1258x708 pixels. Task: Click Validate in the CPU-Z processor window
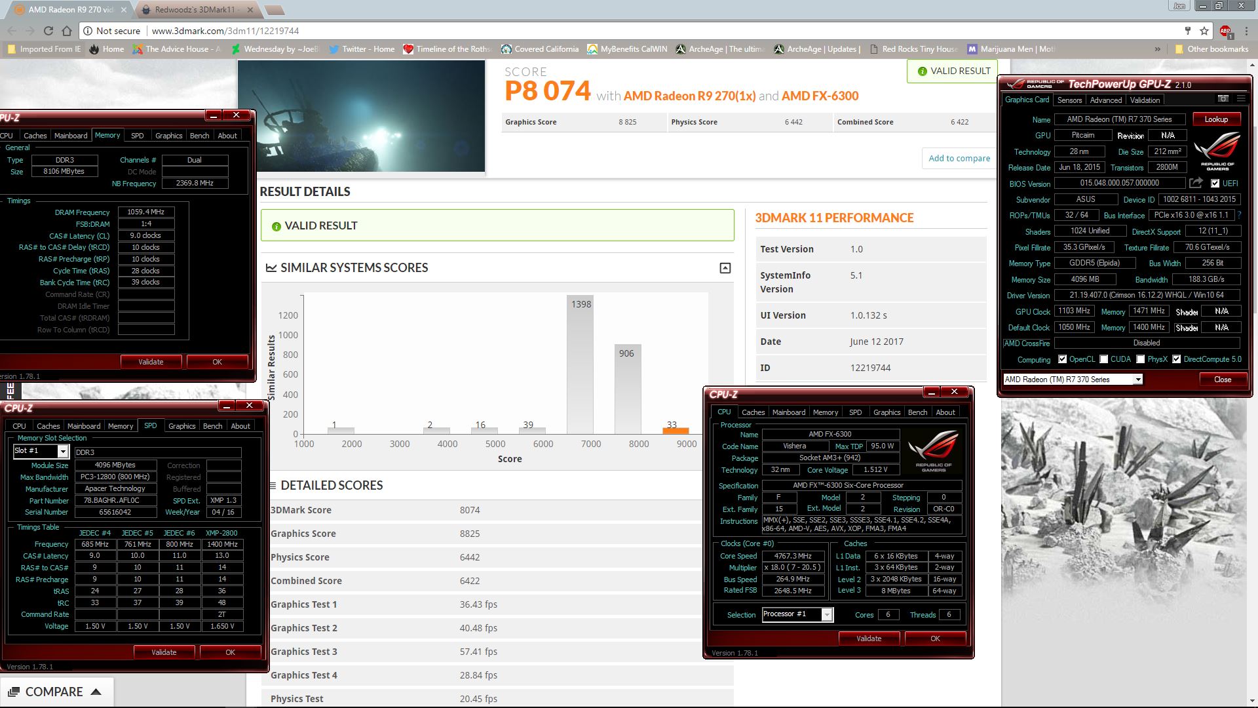pyautogui.click(x=869, y=639)
